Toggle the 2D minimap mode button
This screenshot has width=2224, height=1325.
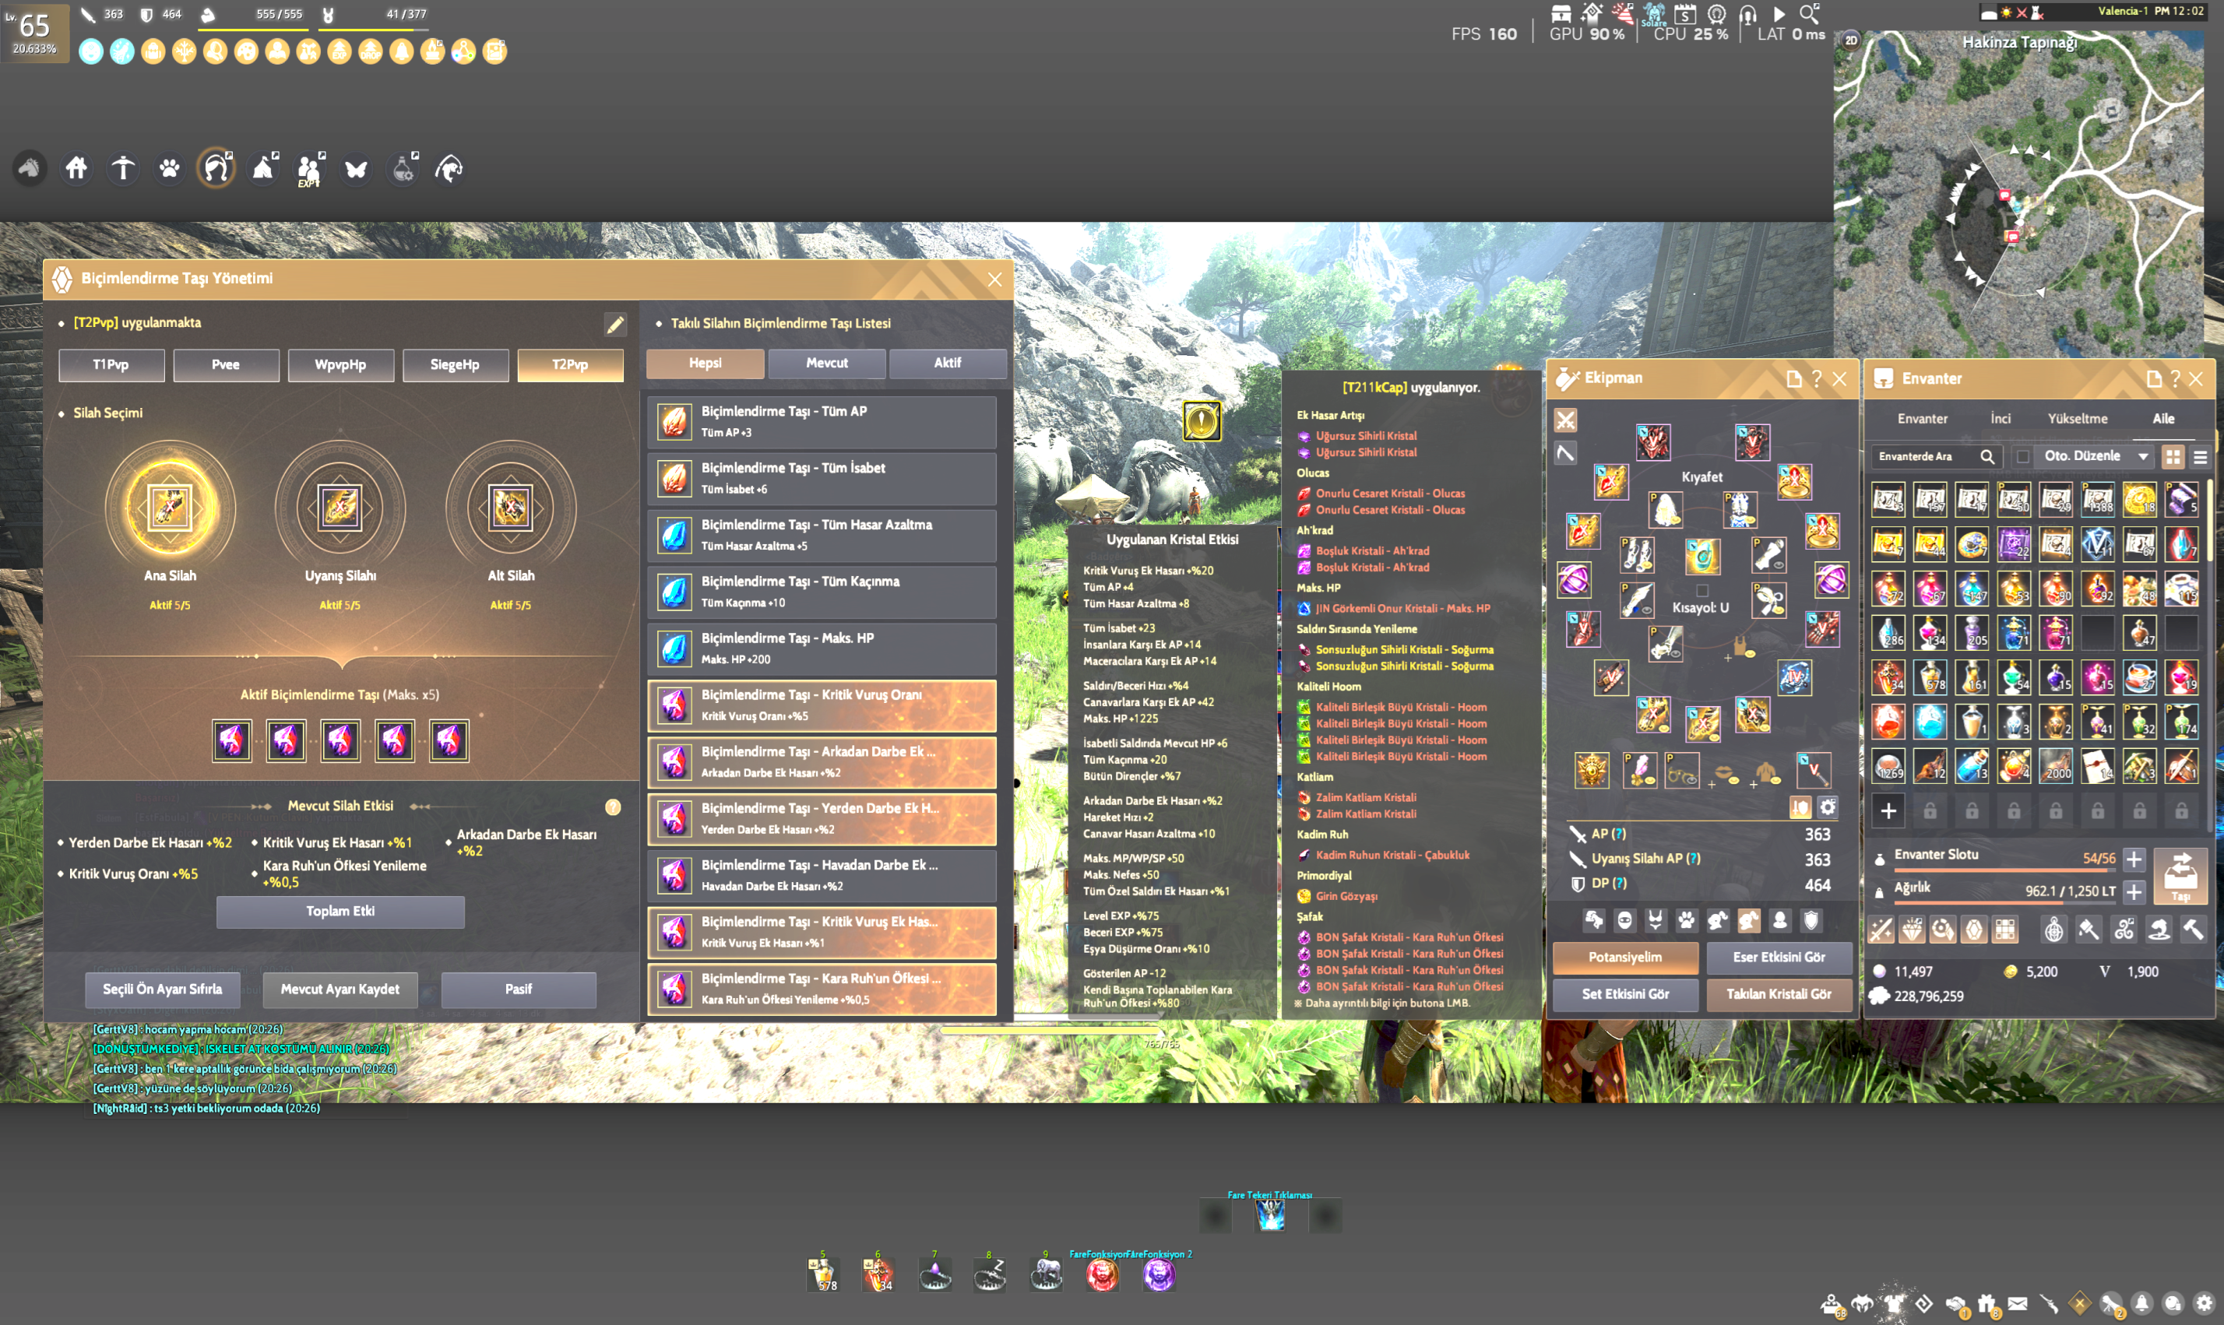coord(1851,40)
